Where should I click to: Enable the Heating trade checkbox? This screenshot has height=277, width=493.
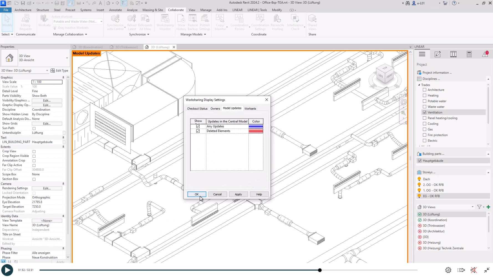(425, 96)
